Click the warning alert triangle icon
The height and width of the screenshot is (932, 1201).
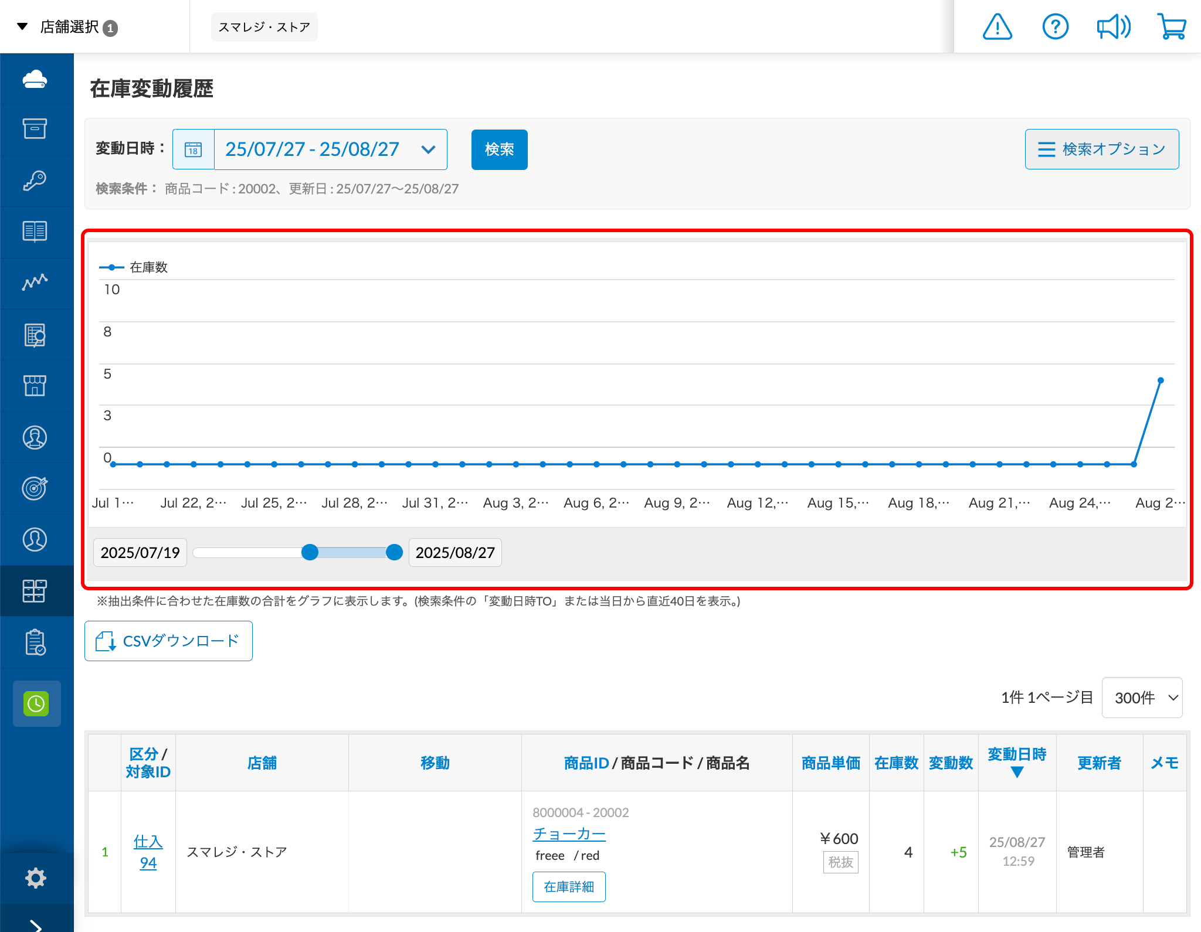tap(997, 27)
